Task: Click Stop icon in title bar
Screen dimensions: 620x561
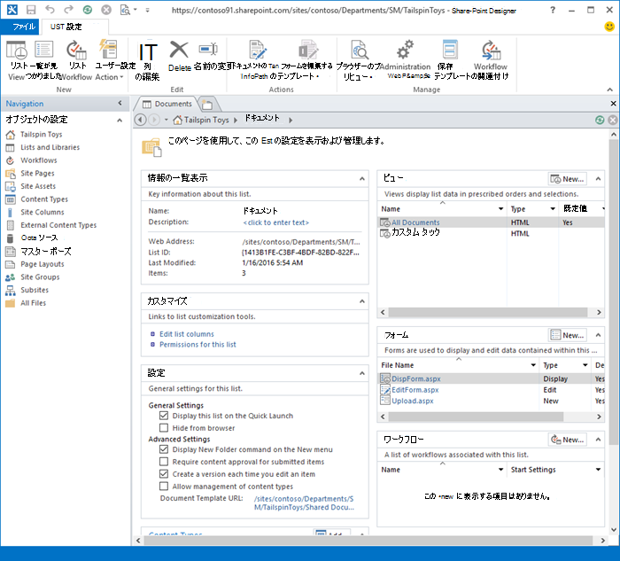Action: (x=106, y=10)
